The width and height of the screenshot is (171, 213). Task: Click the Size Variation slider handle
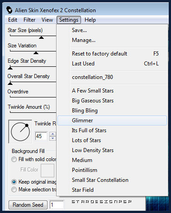coord(36,53)
